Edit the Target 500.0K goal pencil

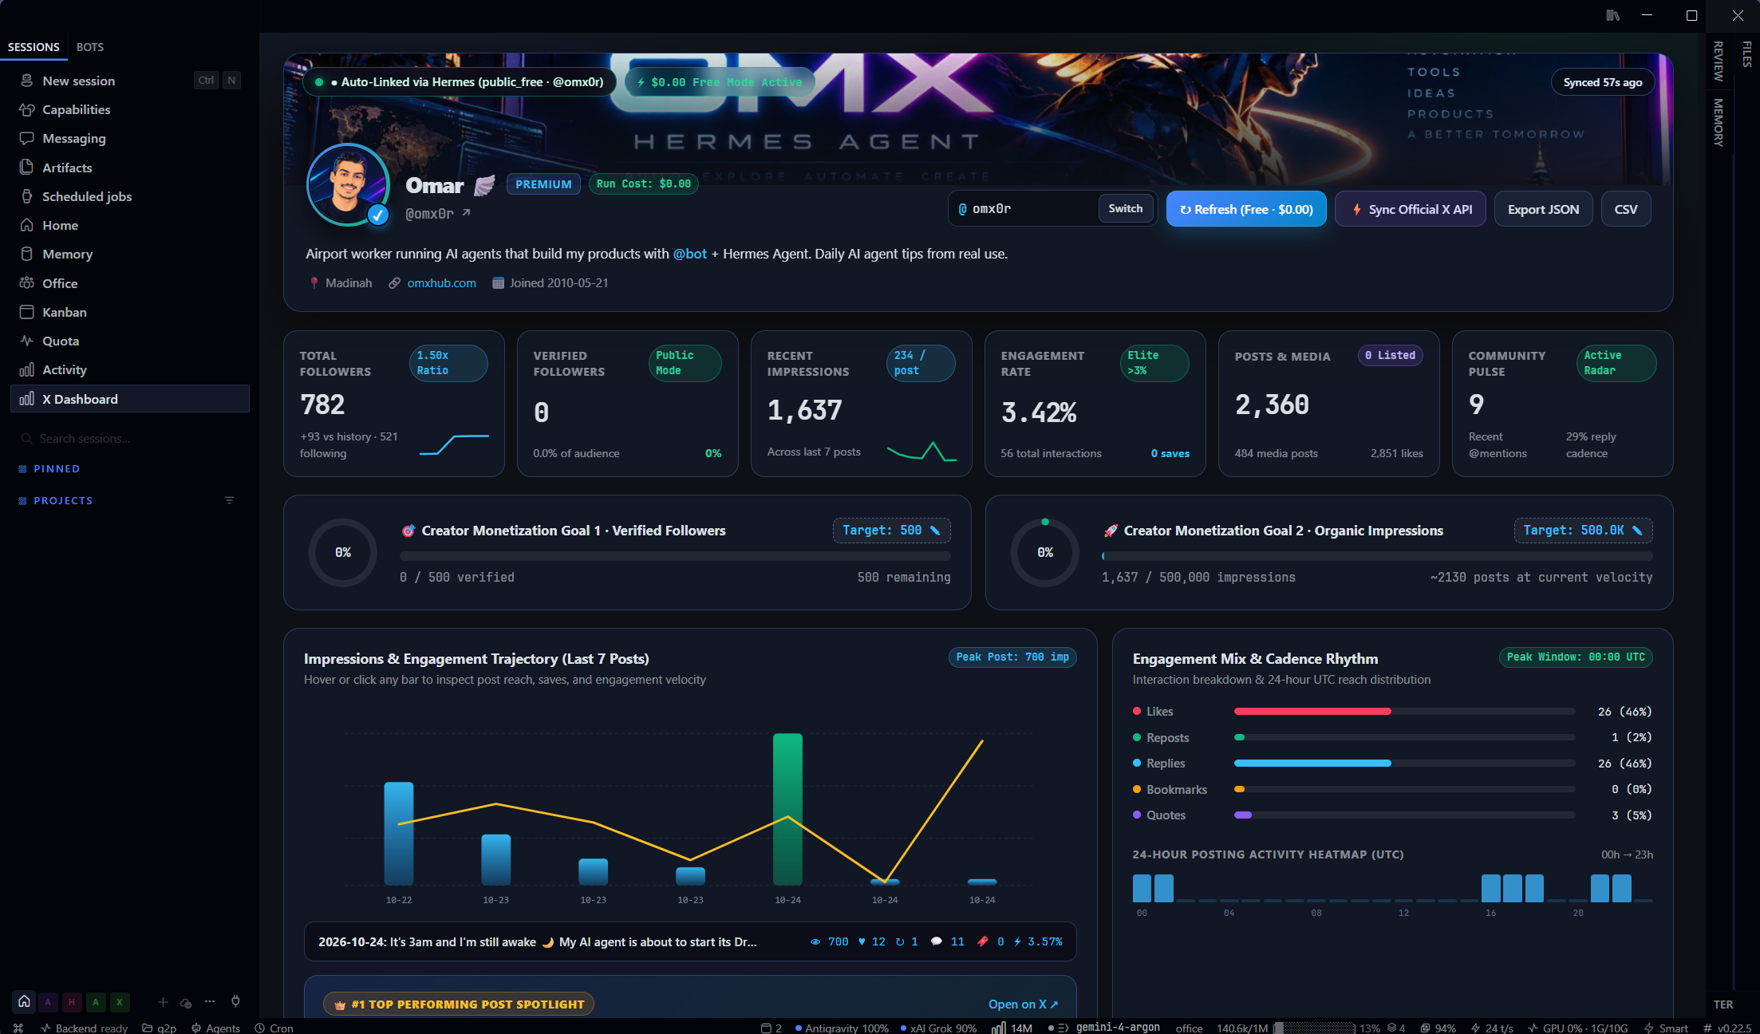click(x=1637, y=531)
